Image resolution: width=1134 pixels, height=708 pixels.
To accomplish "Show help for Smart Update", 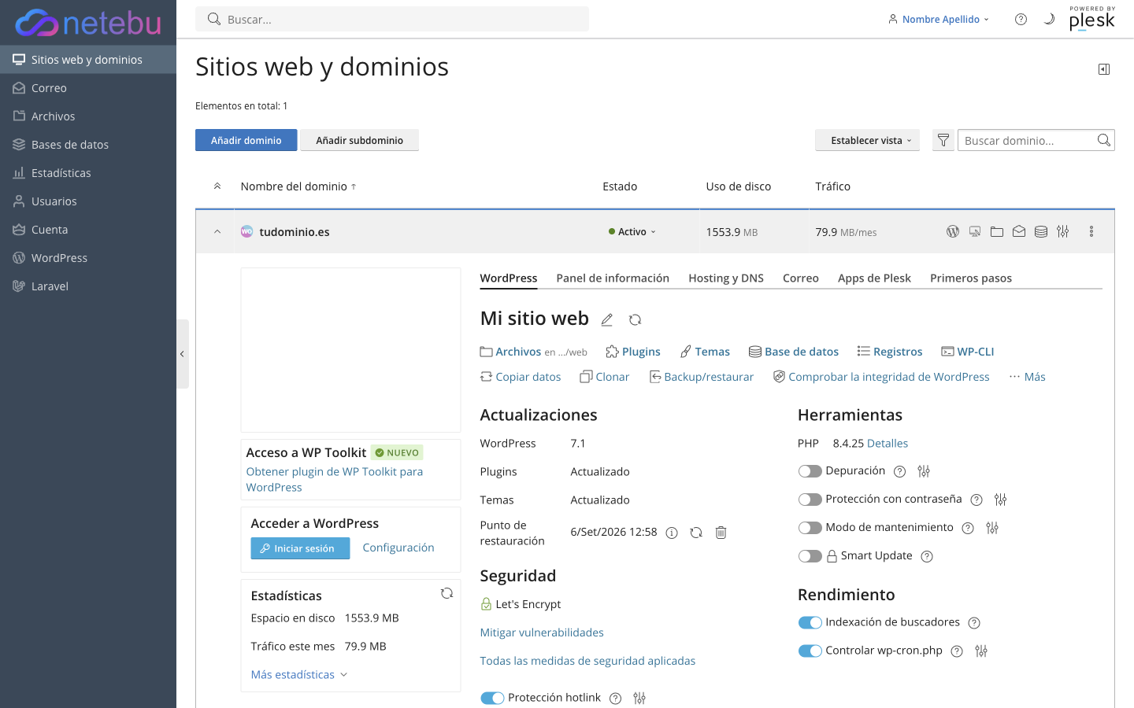I will point(927,556).
